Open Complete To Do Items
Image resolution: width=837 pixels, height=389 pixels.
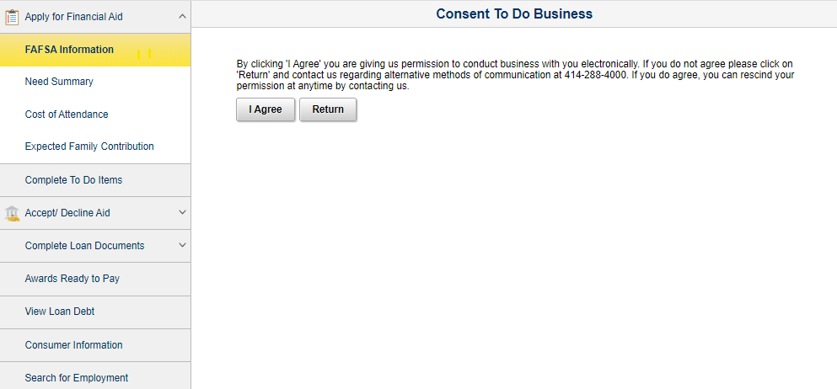point(73,180)
